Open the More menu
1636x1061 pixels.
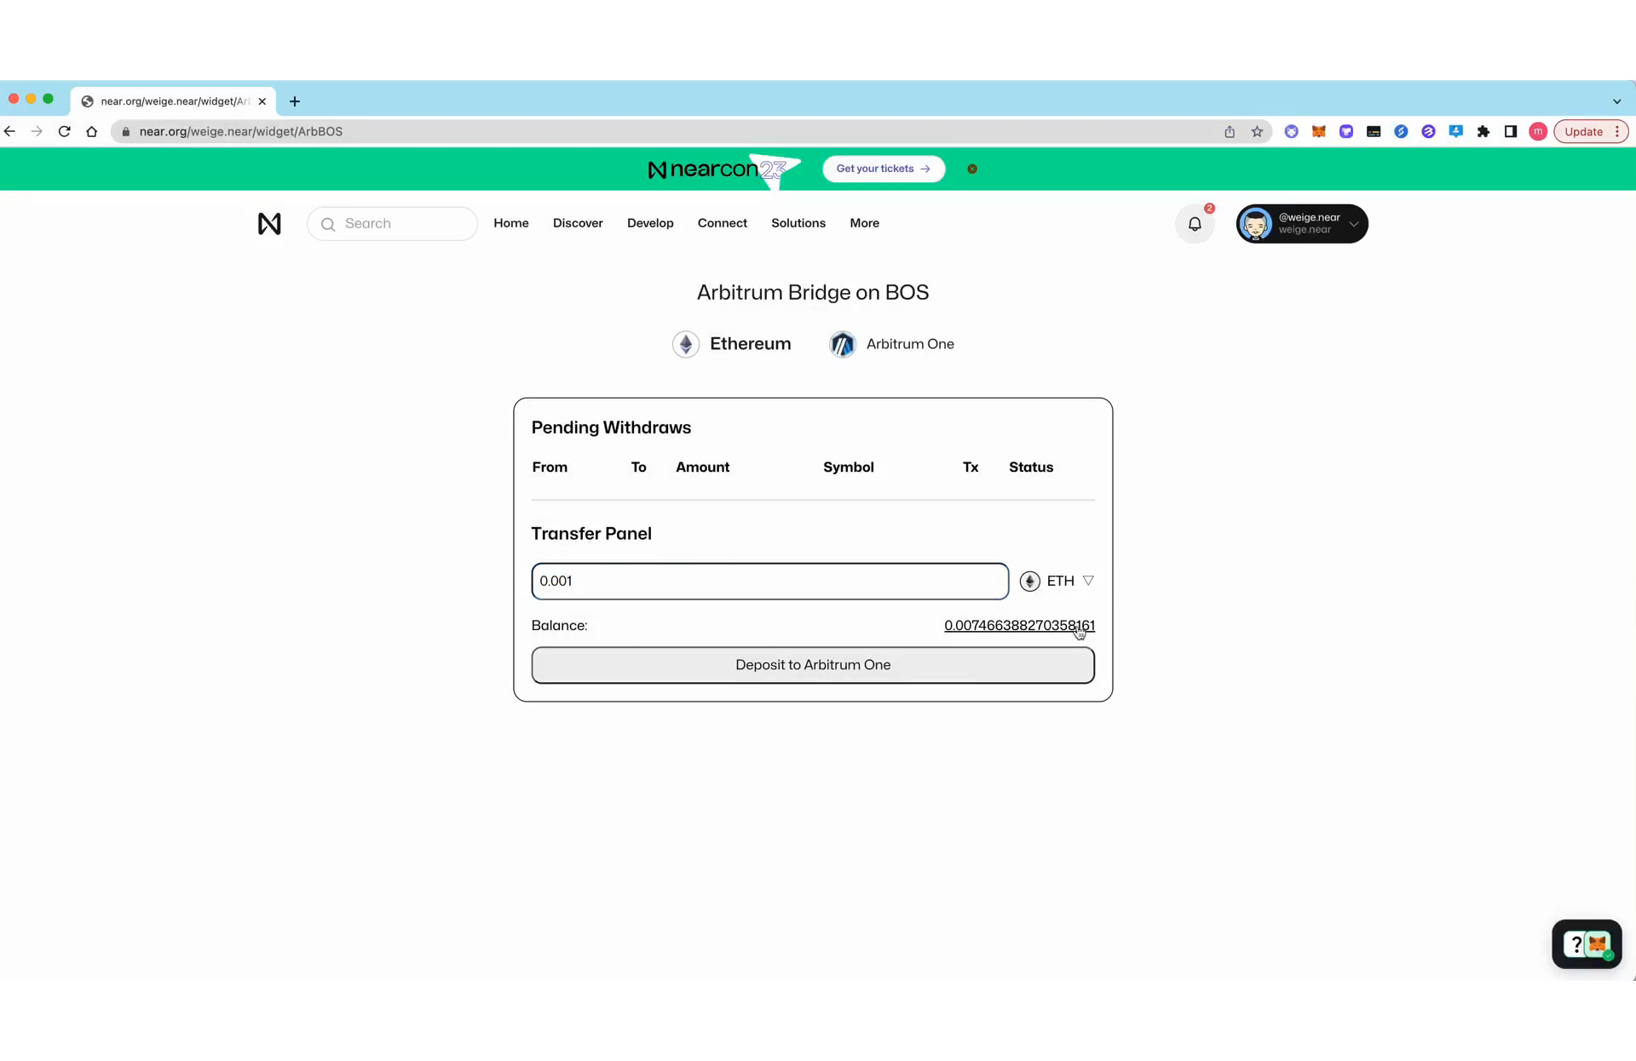coord(864,223)
